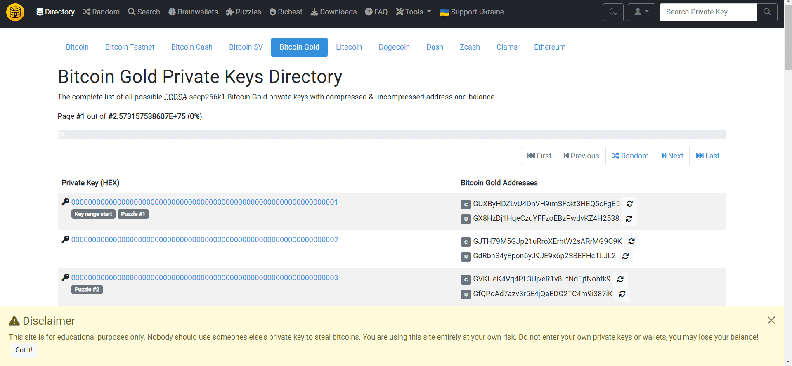Image resolution: width=792 pixels, height=366 pixels.
Task: Refresh balance for address GJTH79M5GJp21uRroXErhtW2sARrMG9C9K
Action: 631,241
